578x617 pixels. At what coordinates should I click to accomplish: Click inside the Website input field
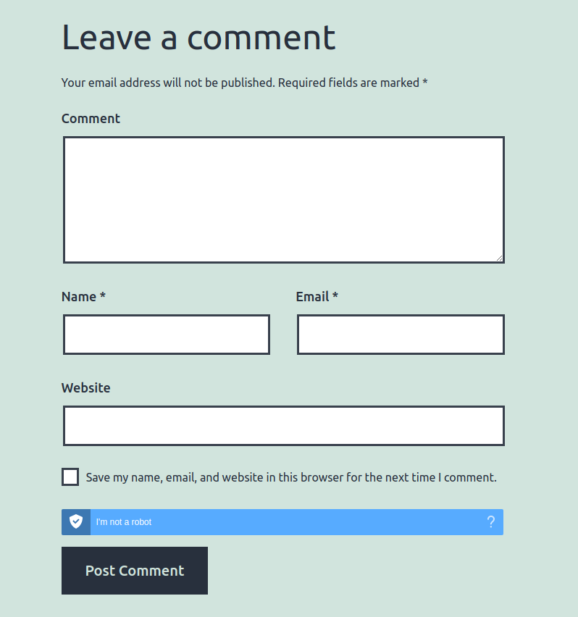tap(283, 426)
